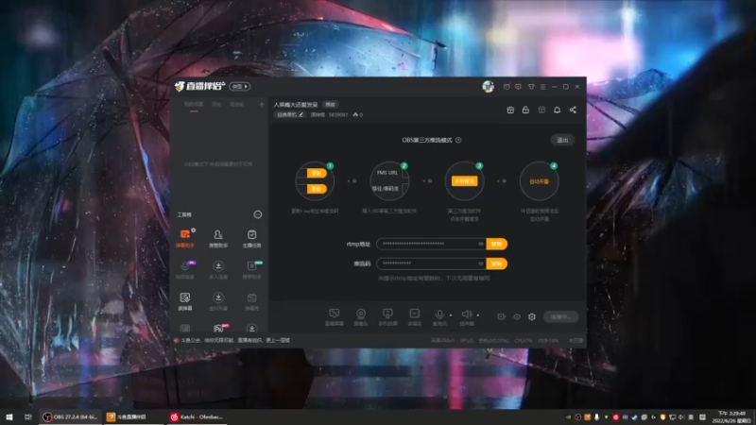Open Katchi song window on taskbar
This screenshot has height=425, width=756.
click(198, 416)
